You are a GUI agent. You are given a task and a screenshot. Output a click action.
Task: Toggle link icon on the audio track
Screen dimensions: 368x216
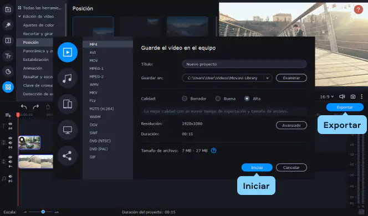(11, 181)
